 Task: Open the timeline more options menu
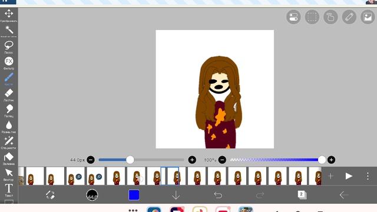[368, 176]
